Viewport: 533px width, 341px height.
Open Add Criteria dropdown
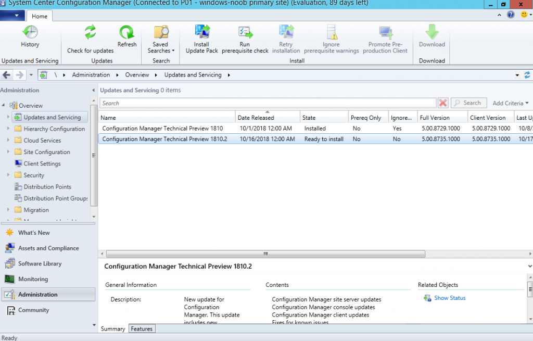pos(511,103)
